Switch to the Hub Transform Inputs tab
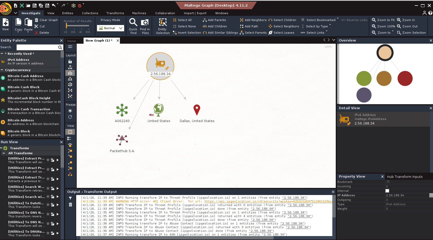The height and width of the screenshot is (240, 433). coord(405,176)
